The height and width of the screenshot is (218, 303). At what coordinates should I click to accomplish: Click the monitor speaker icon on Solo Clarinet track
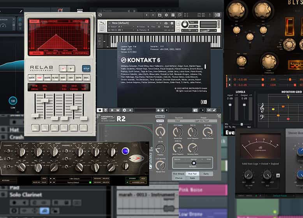click(25, 202)
